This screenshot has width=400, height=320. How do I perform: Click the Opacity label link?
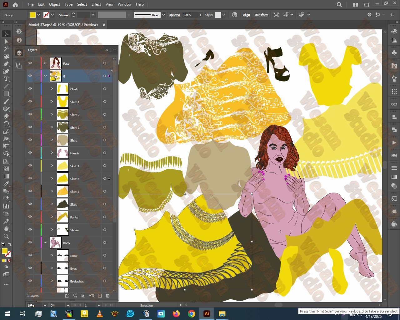[174, 15]
